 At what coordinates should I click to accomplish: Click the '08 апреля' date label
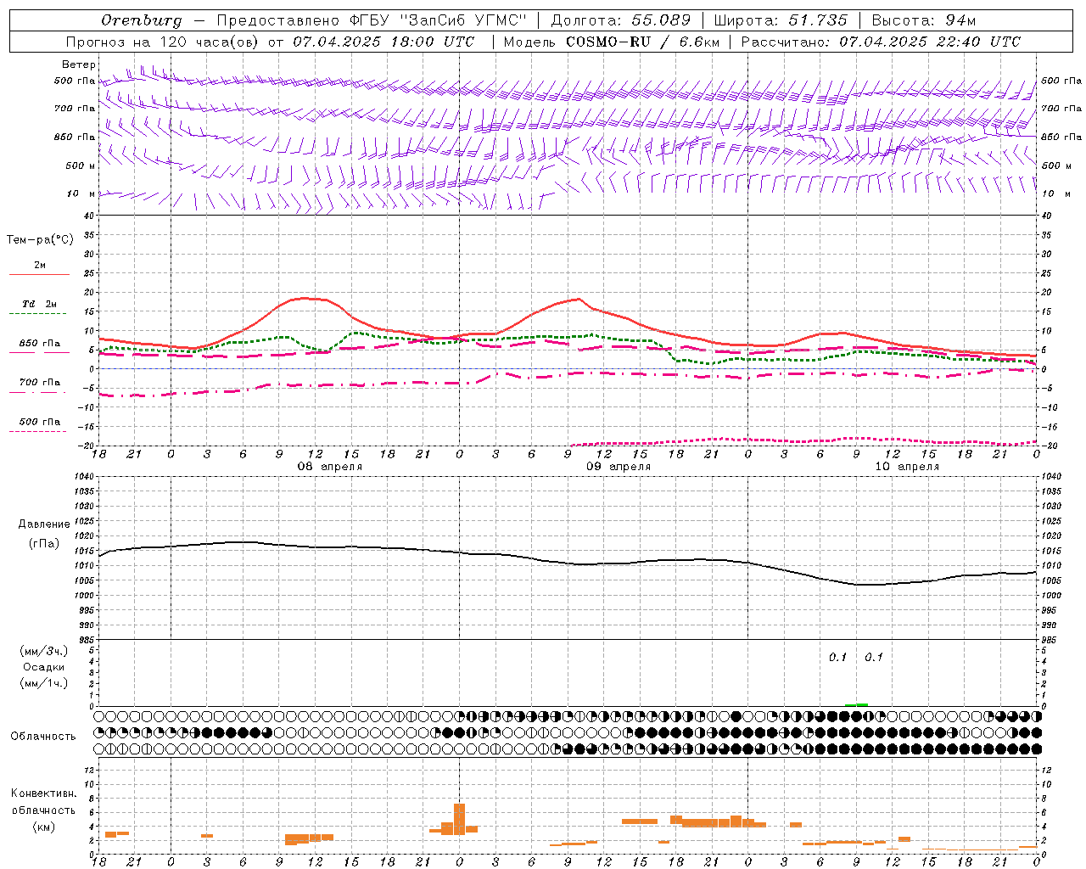(x=329, y=467)
